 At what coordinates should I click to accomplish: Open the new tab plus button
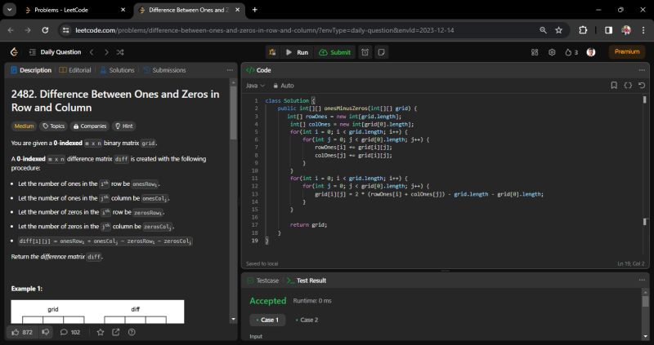point(254,10)
